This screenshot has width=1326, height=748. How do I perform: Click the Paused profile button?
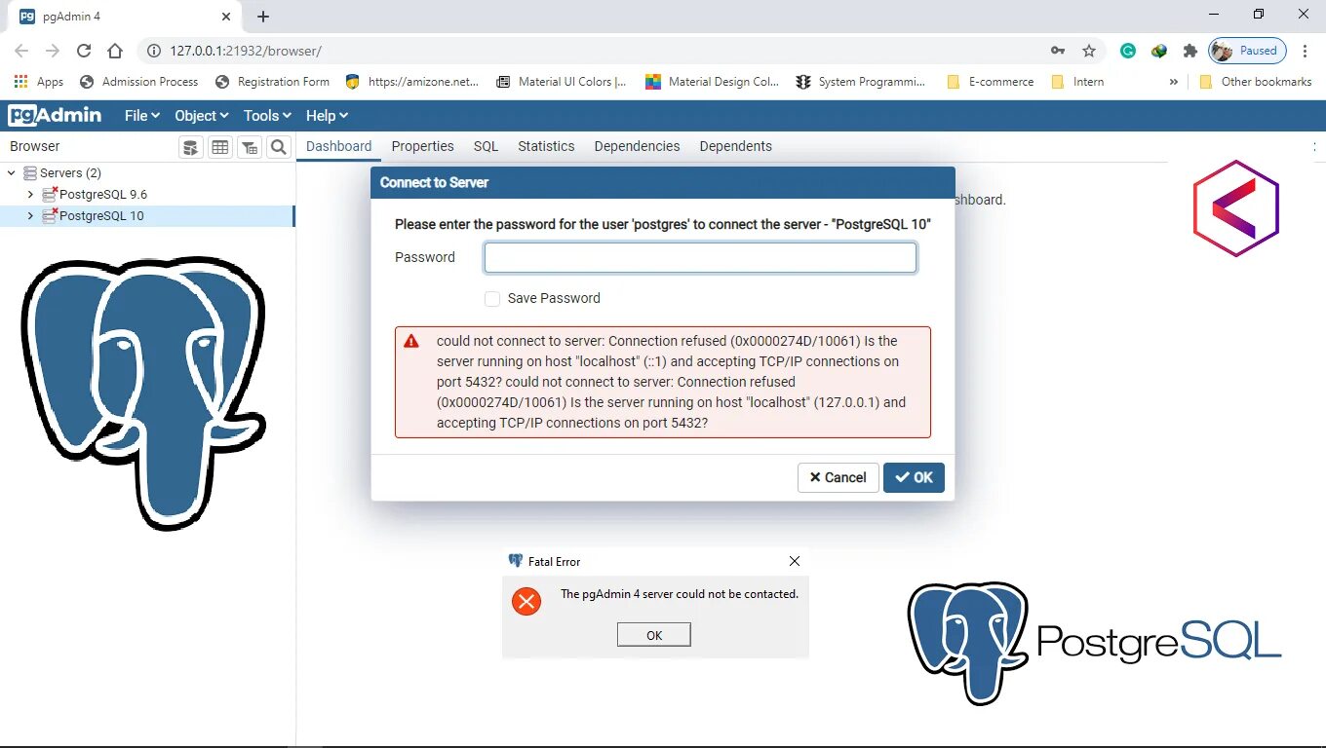1248,51
